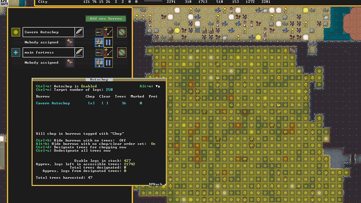Click the DFHack label in Autochop window

[156, 184]
